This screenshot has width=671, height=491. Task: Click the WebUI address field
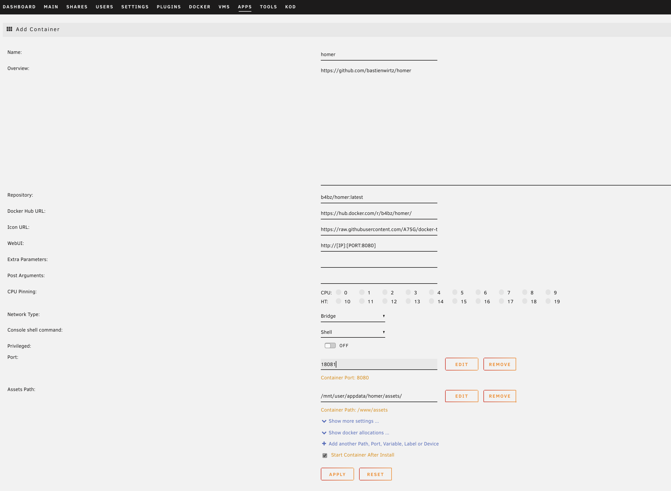[379, 245]
